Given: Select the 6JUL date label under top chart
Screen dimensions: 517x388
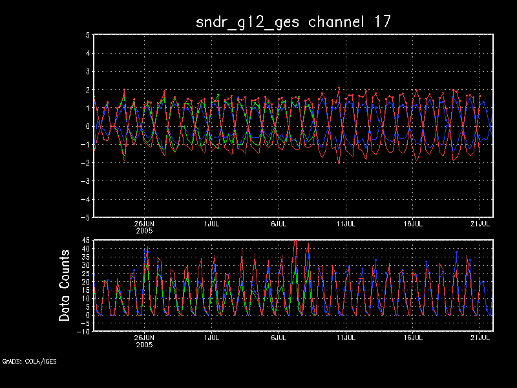Looking at the screenshot, I should click(x=279, y=223).
